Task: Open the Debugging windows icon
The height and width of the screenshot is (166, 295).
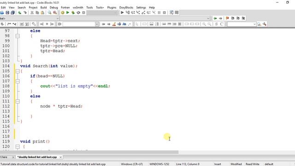Action: tap(171, 12)
